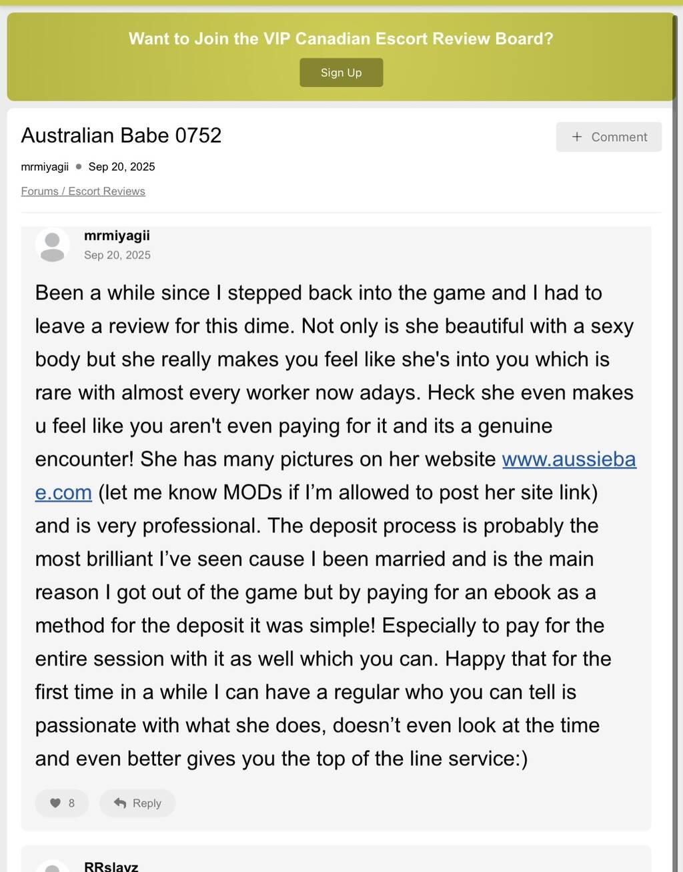View the 8 likes count
683x872 pixels.
point(71,803)
